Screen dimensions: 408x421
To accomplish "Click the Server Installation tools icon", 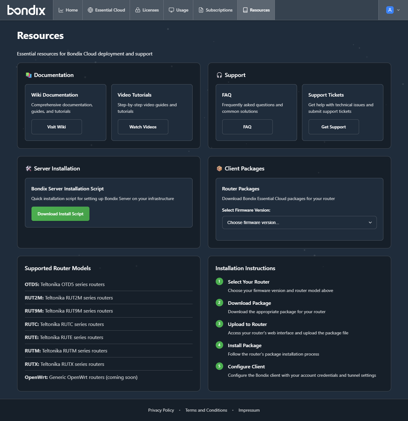I will 29,169.
